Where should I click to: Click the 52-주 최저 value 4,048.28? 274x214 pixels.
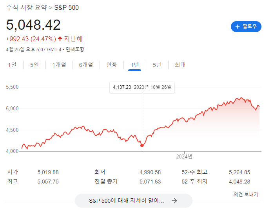tap(240, 182)
